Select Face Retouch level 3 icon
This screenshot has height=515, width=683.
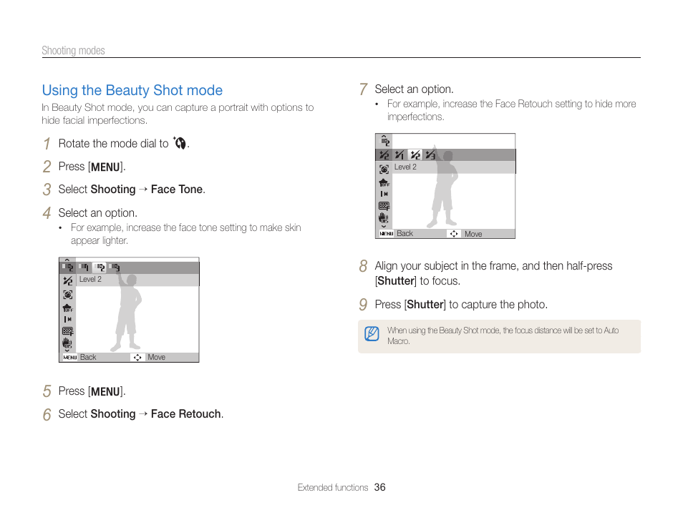tap(430, 154)
